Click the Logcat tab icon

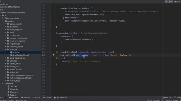[34, 98]
